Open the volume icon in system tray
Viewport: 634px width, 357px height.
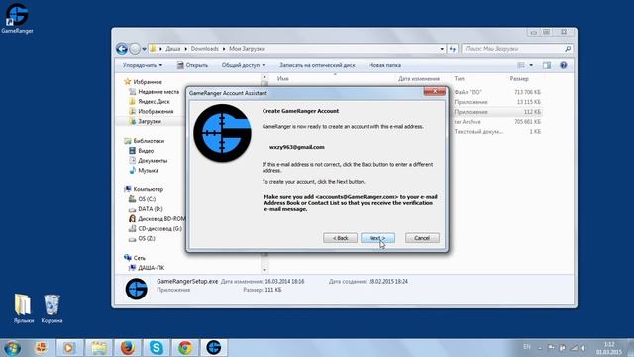coord(583,348)
